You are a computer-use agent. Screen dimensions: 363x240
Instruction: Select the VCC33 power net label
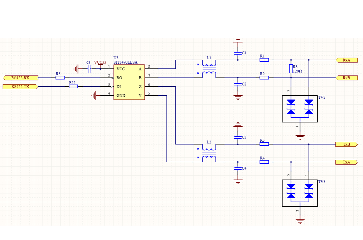100,62
